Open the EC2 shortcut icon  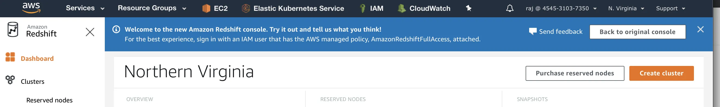click(x=206, y=8)
